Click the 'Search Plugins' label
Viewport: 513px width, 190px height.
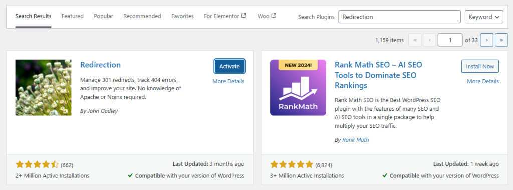pyautogui.click(x=316, y=17)
